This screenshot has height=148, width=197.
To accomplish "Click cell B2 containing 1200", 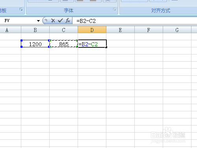I will point(35,44).
